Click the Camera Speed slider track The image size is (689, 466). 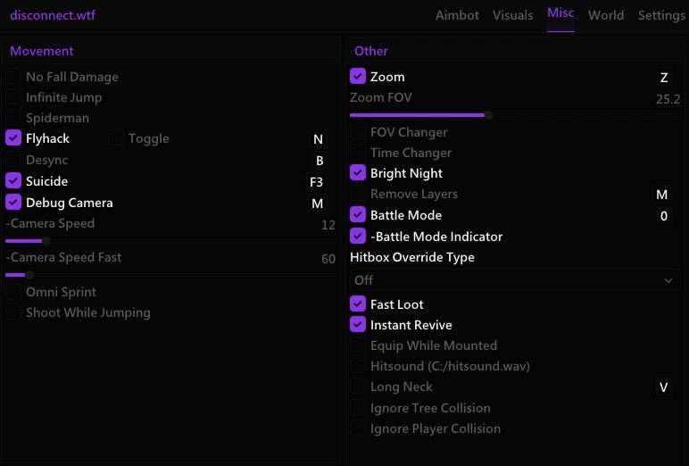(x=171, y=241)
